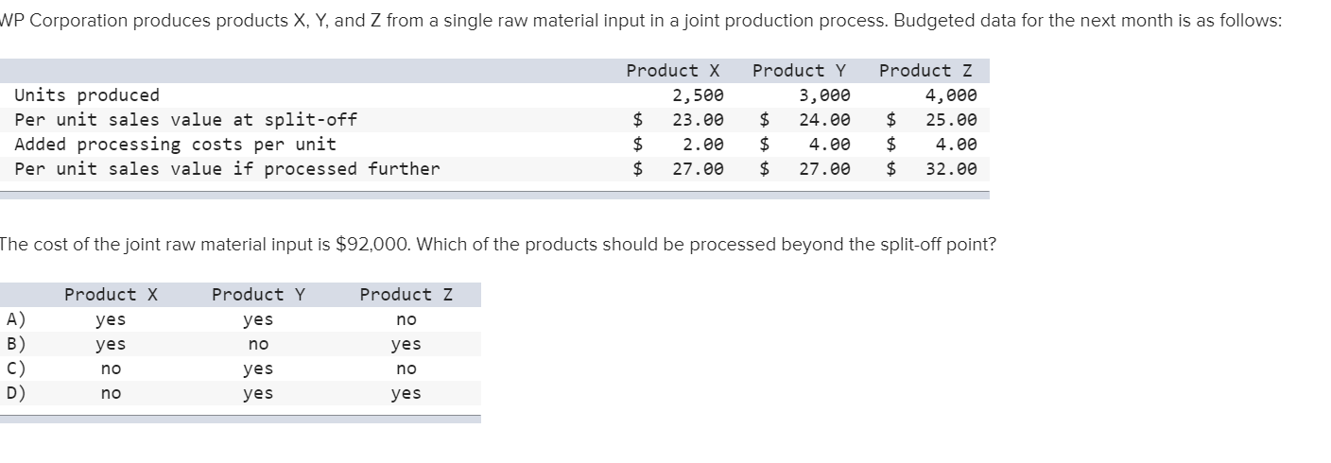Click the 2,500 units value for Product X
This screenshot has width=1331, height=463.
coord(698,95)
